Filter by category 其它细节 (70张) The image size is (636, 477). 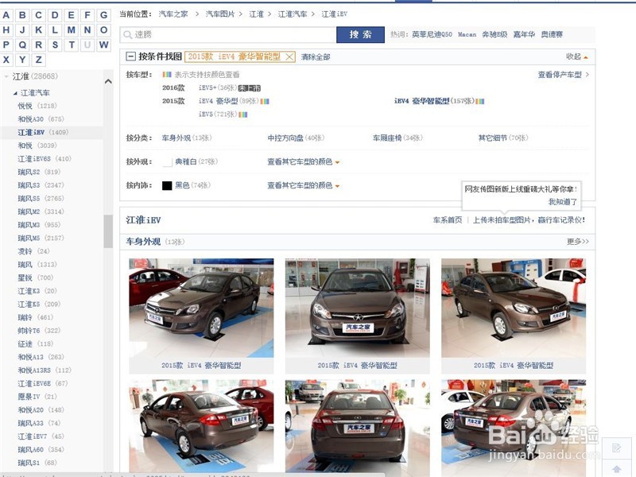coord(503,138)
